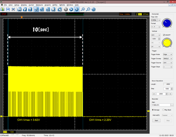Click the gray 18 round toolbar icon
This screenshot has width=176, height=137.
tap(66, 9)
